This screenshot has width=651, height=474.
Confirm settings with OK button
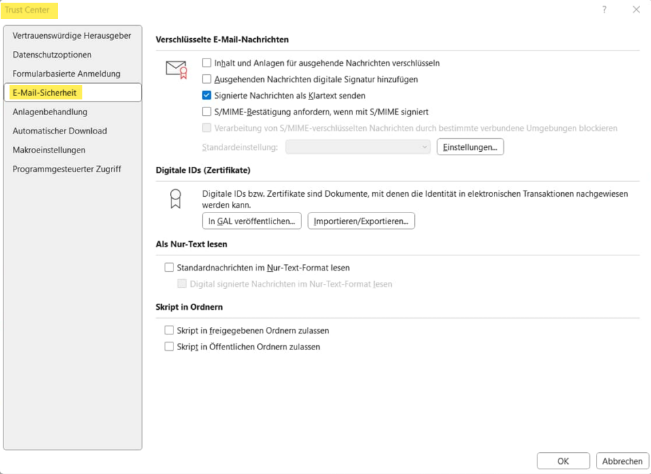click(x=563, y=461)
